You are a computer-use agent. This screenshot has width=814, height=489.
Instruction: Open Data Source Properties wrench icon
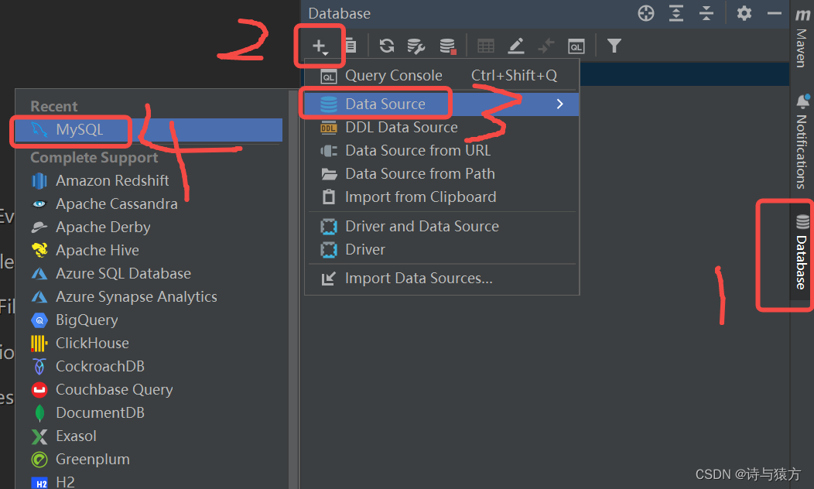coord(416,46)
